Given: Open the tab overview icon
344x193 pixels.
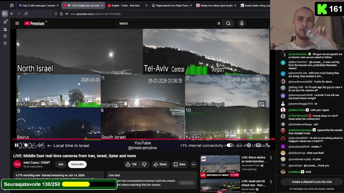Looking at the screenshot, I should pos(12,5).
